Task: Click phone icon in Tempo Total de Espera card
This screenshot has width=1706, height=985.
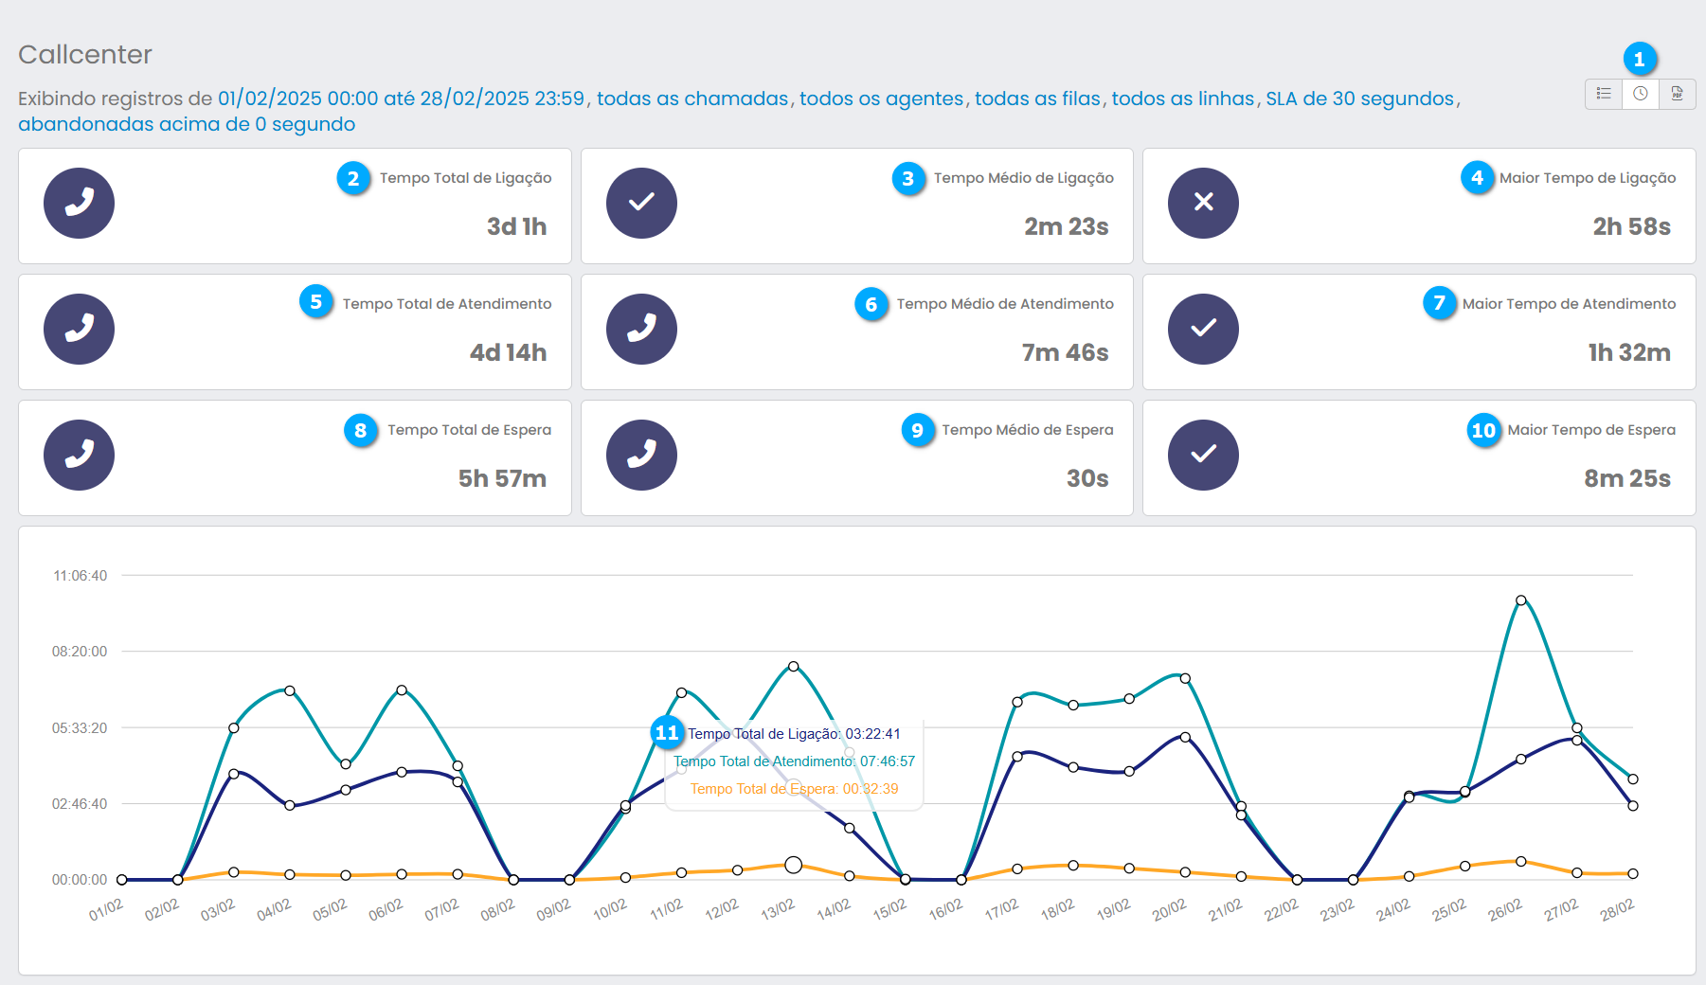Action: [79, 455]
